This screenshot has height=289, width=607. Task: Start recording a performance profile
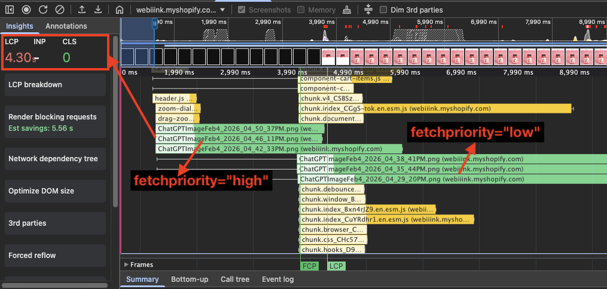pyautogui.click(x=26, y=10)
